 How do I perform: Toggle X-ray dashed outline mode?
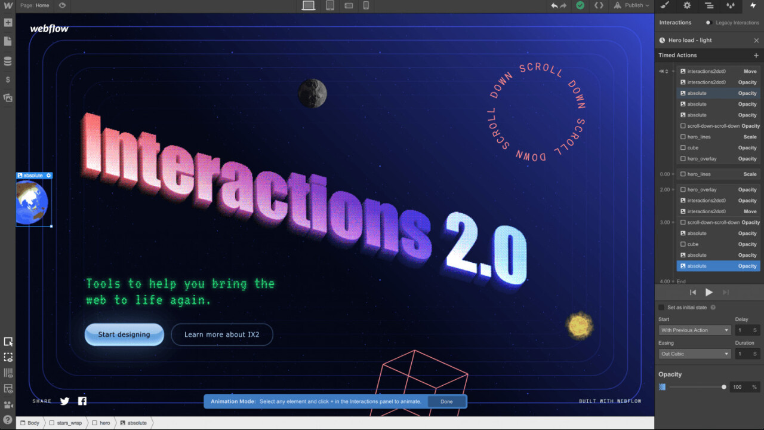[8, 357]
